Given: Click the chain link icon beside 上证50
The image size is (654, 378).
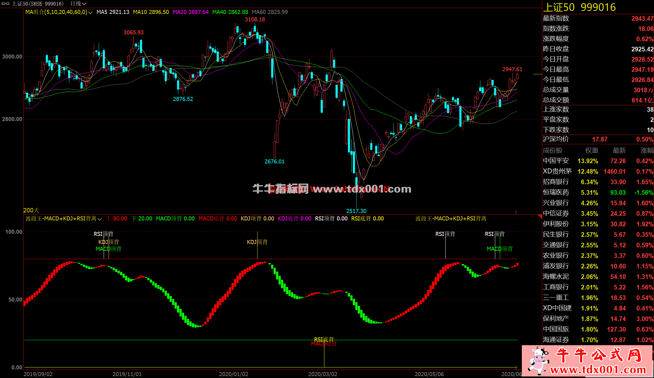Looking at the screenshot, I should coord(6,4).
